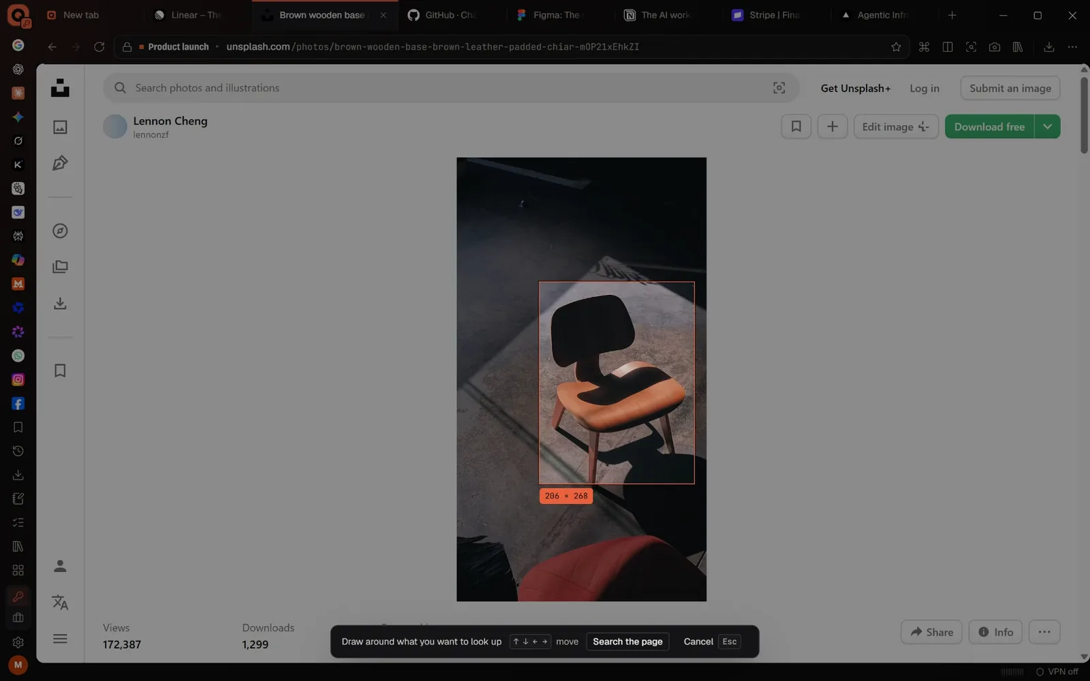Open browser settings gear in sidebar
The width and height of the screenshot is (1090, 681).
click(18, 642)
